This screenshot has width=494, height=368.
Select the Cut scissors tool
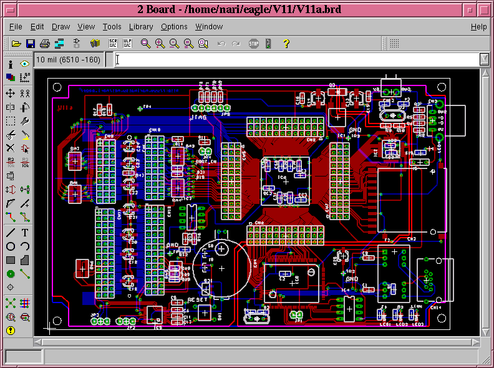tap(11, 135)
